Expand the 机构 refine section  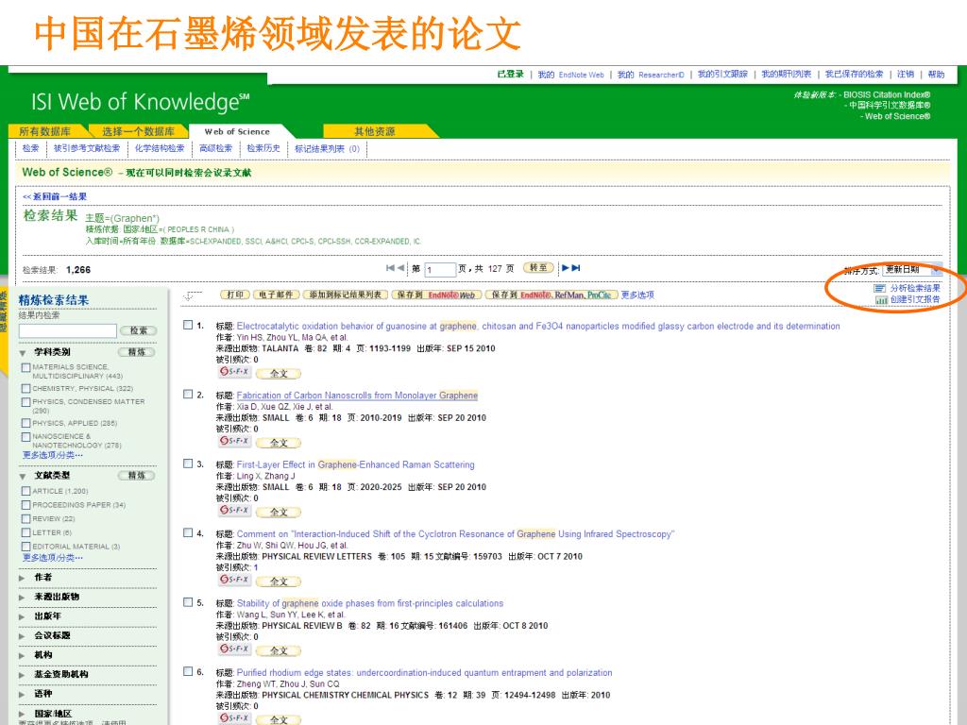[23, 655]
